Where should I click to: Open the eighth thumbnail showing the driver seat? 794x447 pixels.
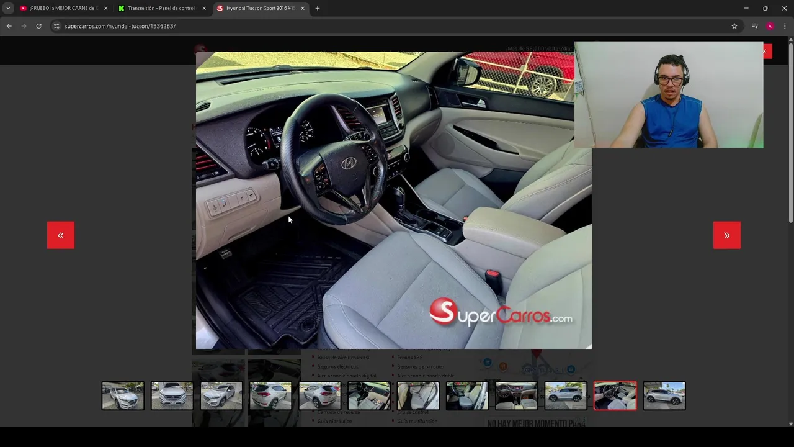467,395
